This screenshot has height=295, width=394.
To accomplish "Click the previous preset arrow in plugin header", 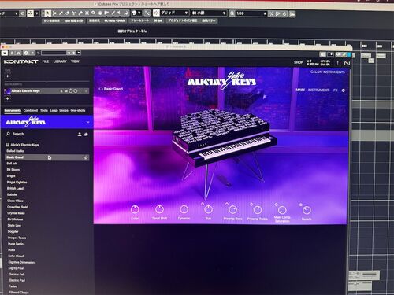I will [x=69, y=53].
